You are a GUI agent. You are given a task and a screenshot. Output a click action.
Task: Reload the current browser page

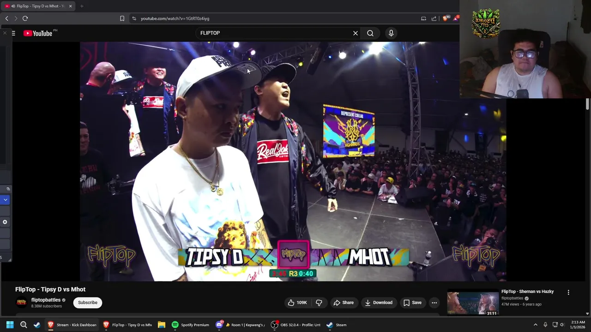click(x=25, y=18)
